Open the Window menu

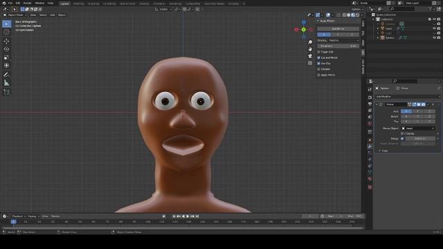(39, 3)
